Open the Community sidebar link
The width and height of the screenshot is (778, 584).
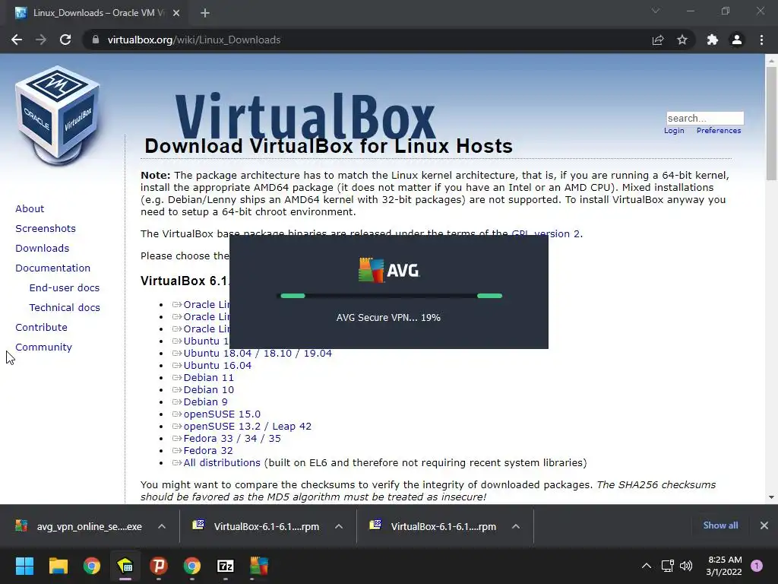(43, 347)
